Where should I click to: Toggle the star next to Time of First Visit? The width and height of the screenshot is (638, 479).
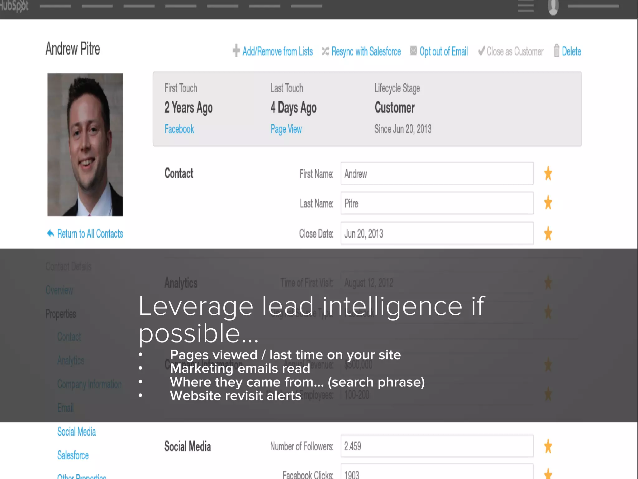[x=548, y=283]
